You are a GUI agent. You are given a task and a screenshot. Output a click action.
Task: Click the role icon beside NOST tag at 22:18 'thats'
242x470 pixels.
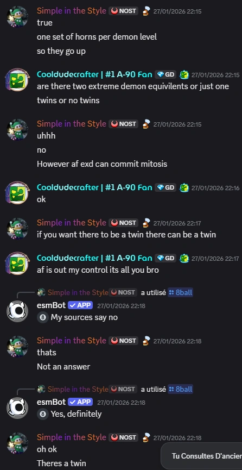[x=146, y=341]
